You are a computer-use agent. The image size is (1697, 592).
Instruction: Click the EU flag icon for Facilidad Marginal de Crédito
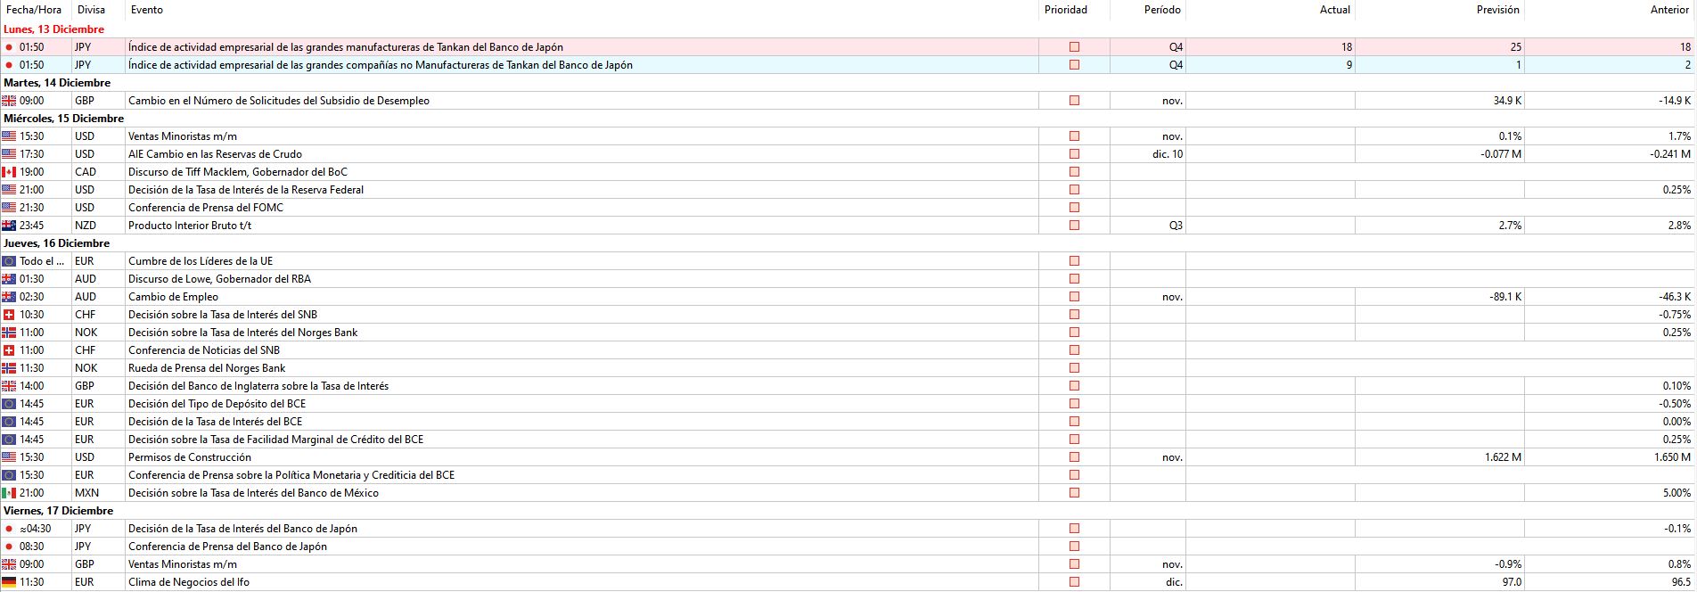[9, 440]
